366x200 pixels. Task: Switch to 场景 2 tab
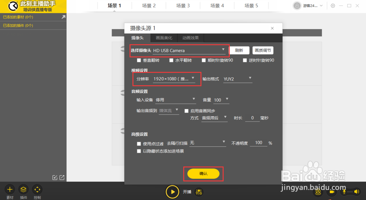pyautogui.click(x=149, y=5)
